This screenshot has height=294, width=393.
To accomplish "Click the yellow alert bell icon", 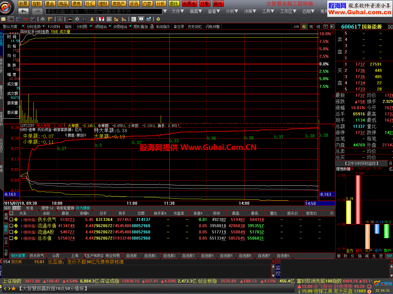I will pyautogui.click(x=92, y=19).
